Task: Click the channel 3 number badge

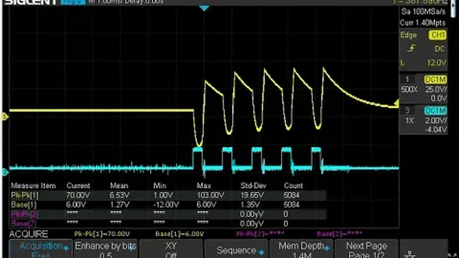Action: click(x=407, y=111)
